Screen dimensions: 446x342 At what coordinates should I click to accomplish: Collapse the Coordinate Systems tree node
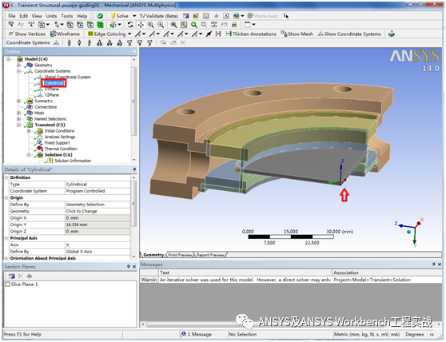(18, 71)
